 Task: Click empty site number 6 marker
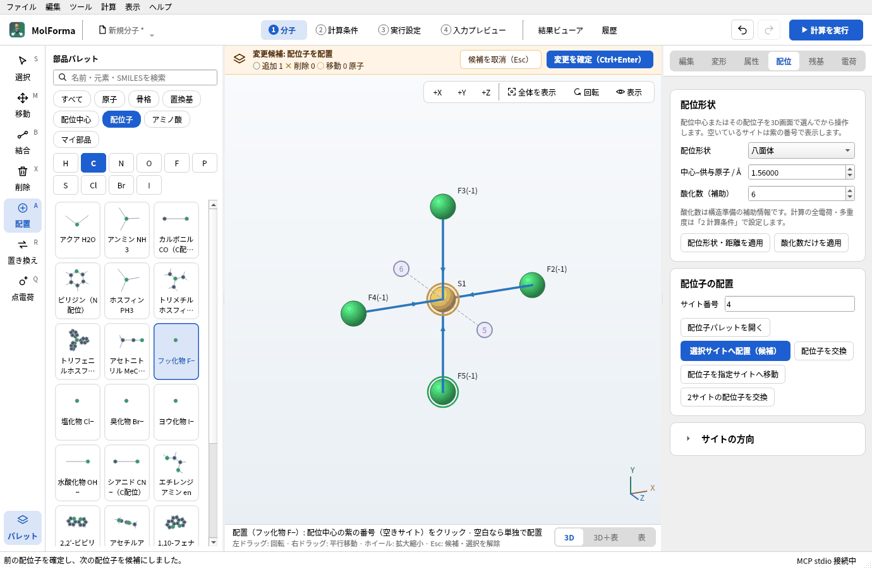pos(401,269)
